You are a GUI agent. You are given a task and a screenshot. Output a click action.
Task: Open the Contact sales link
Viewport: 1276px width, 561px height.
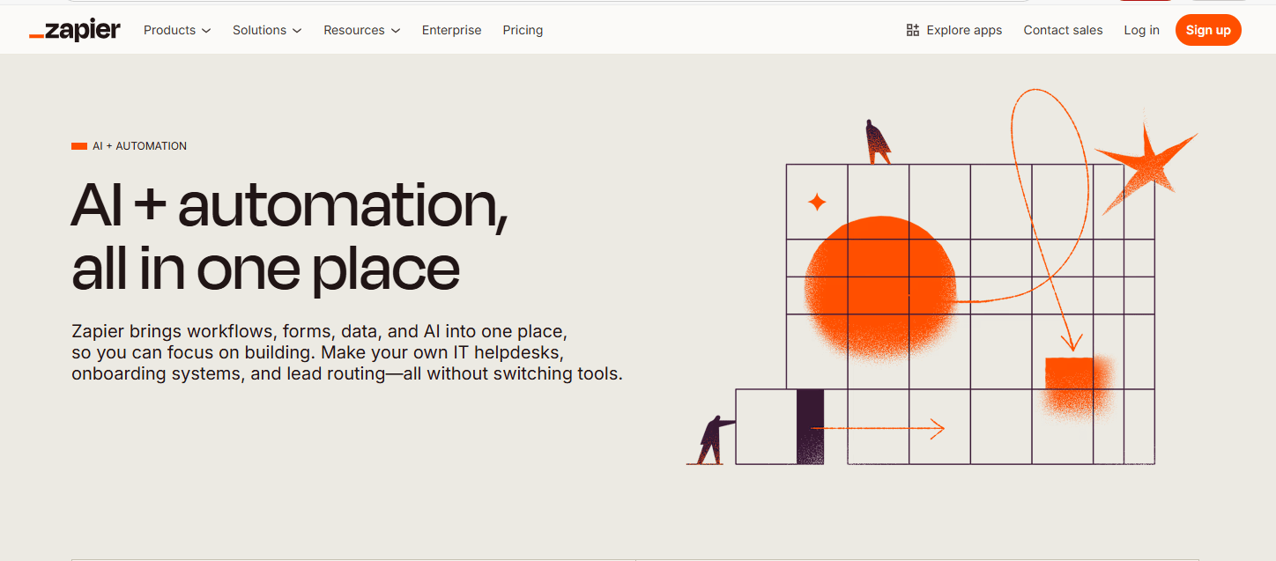(x=1063, y=30)
